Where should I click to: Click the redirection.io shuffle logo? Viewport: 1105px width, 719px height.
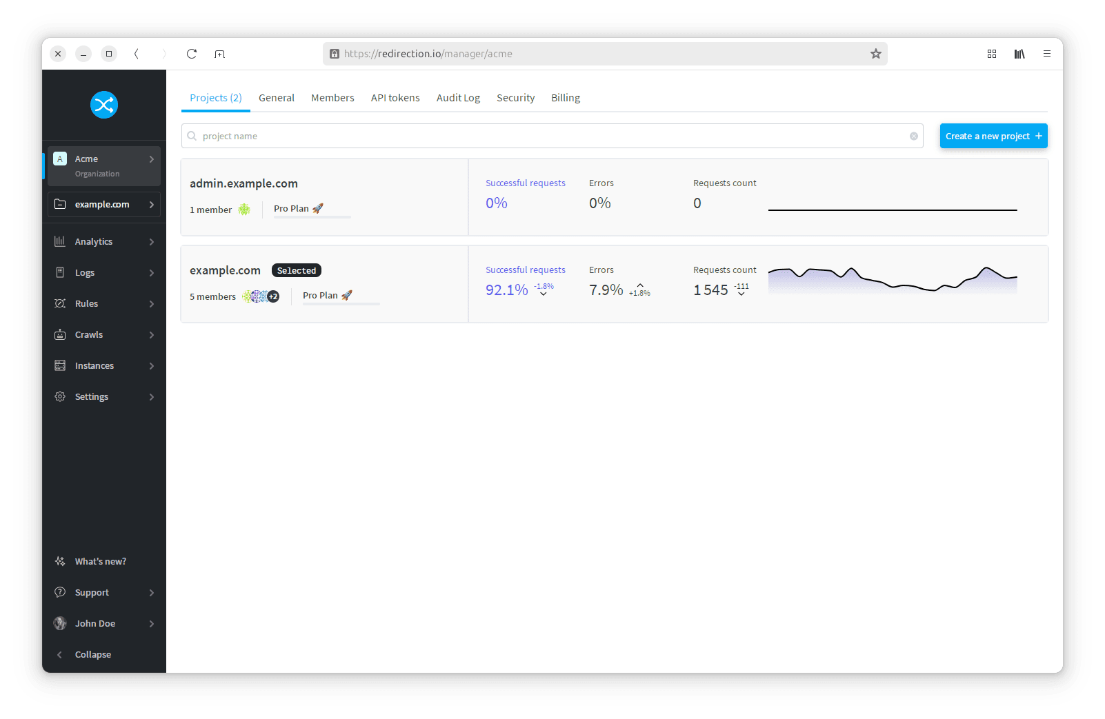[x=104, y=105]
